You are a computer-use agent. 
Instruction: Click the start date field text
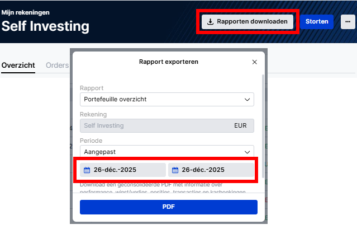tap(115, 170)
